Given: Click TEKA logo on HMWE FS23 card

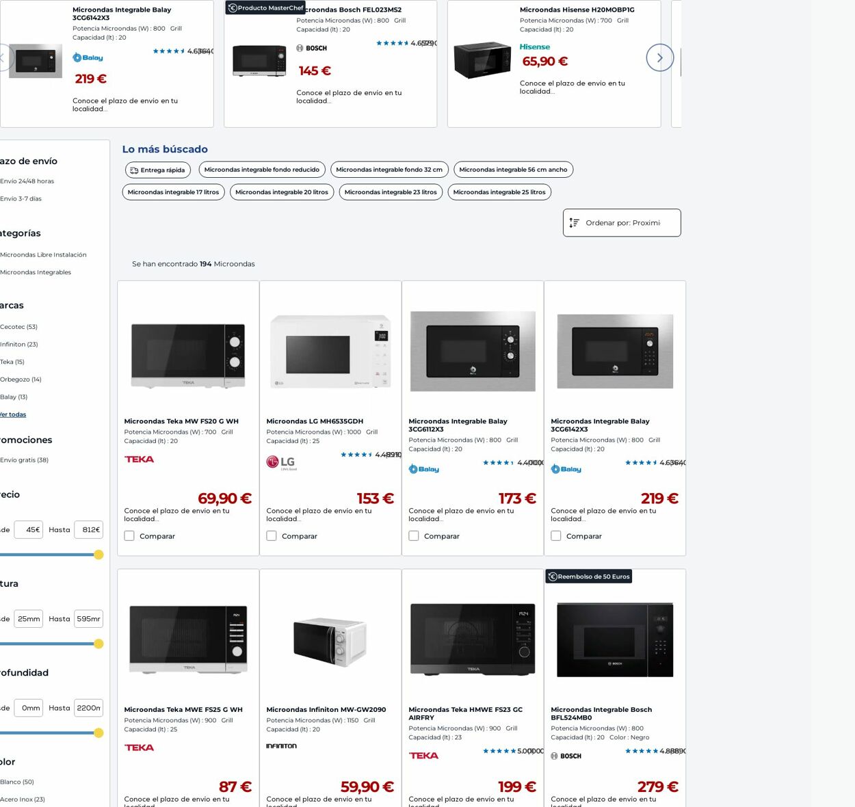Looking at the screenshot, I should (x=423, y=756).
